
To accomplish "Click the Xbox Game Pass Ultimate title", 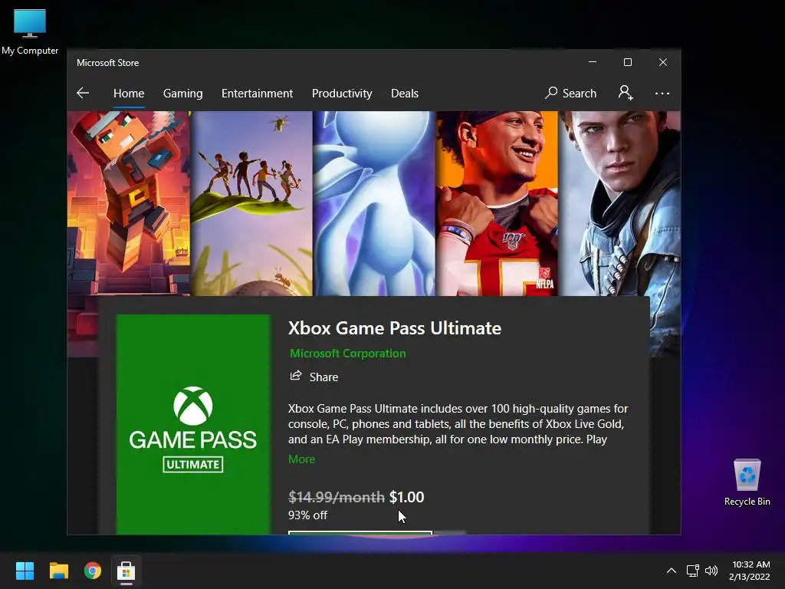I will click(x=395, y=328).
